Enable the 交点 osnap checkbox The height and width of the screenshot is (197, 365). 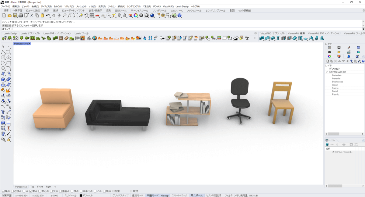pos(51,191)
